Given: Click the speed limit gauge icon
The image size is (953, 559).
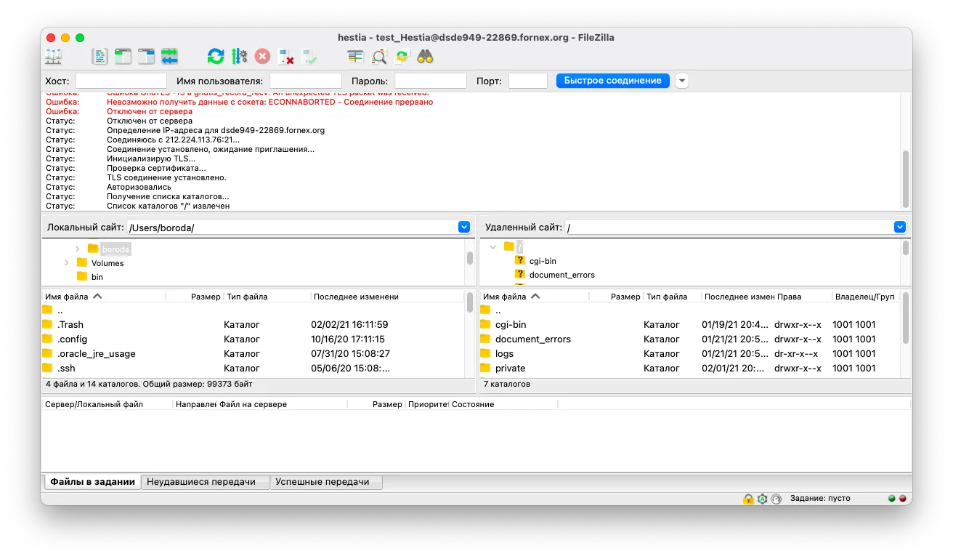Looking at the screenshot, I should [776, 499].
